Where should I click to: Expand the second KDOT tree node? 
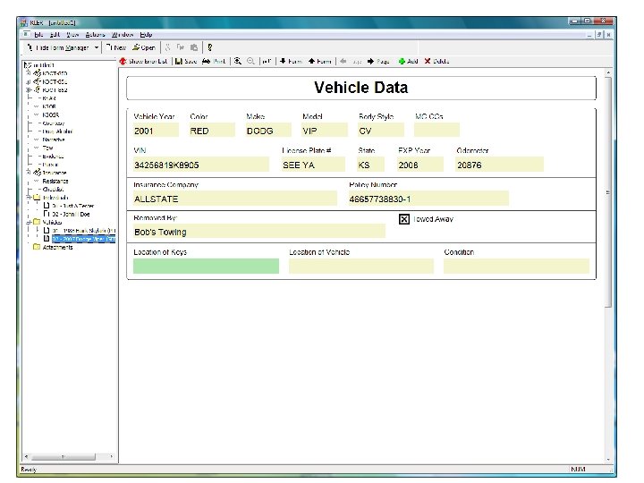tap(29, 81)
